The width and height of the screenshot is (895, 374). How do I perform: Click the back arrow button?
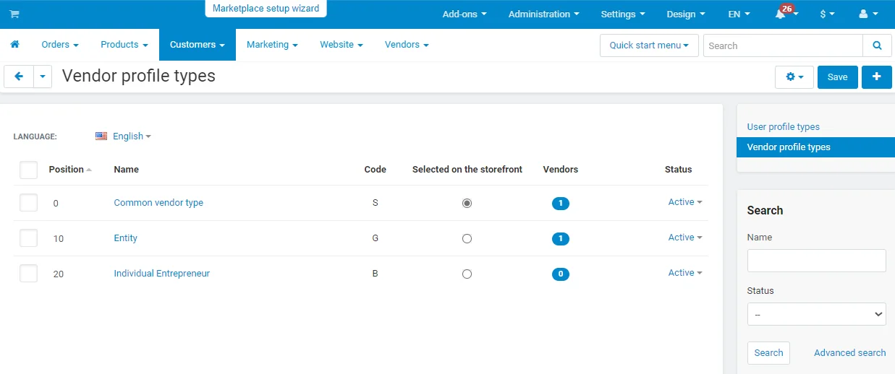[19, 77]
